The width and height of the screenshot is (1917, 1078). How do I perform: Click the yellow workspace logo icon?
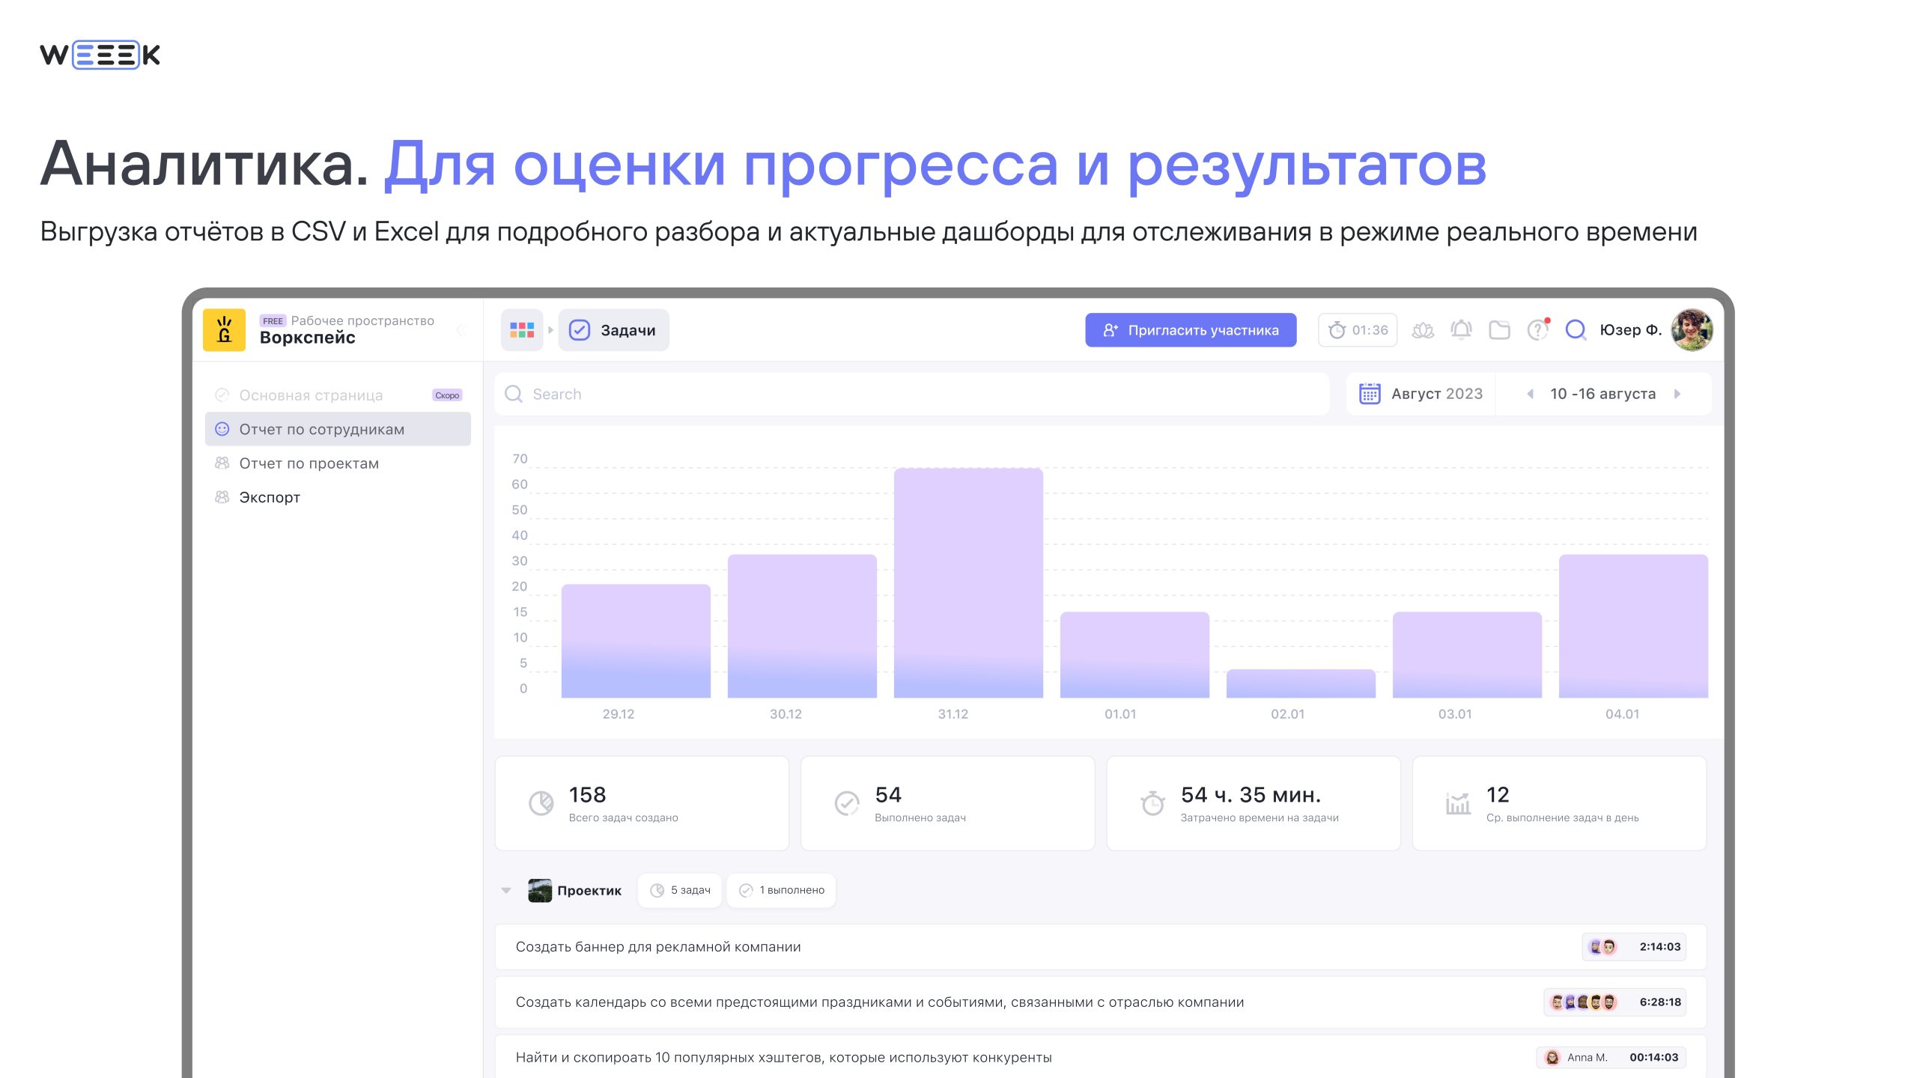pyautogui.click(x=224, y=330)
